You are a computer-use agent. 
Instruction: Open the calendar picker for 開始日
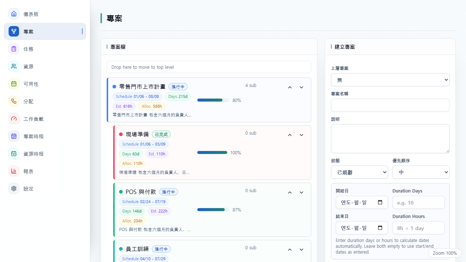pos(380,202)
